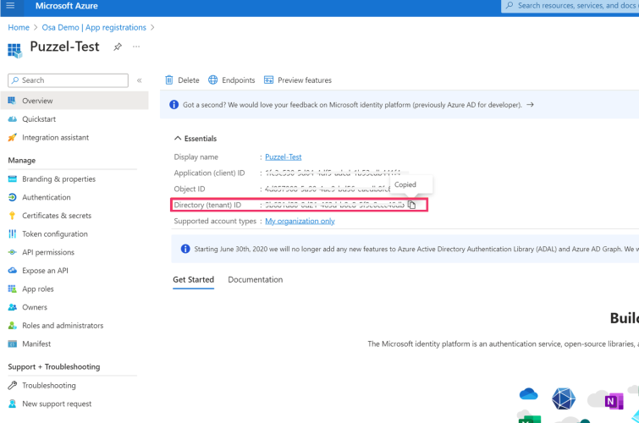Screen dimensions: 639x423
Task: Navigate to Home in the breadcrumb
Action: coord(19,27)
